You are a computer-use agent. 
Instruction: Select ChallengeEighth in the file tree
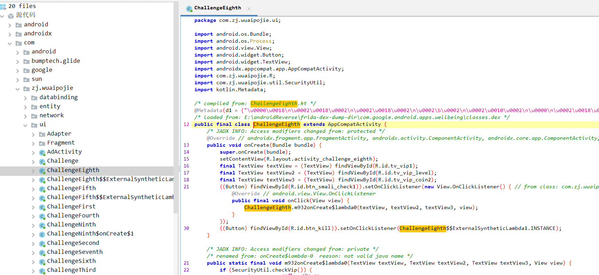(x=87, y=170)
